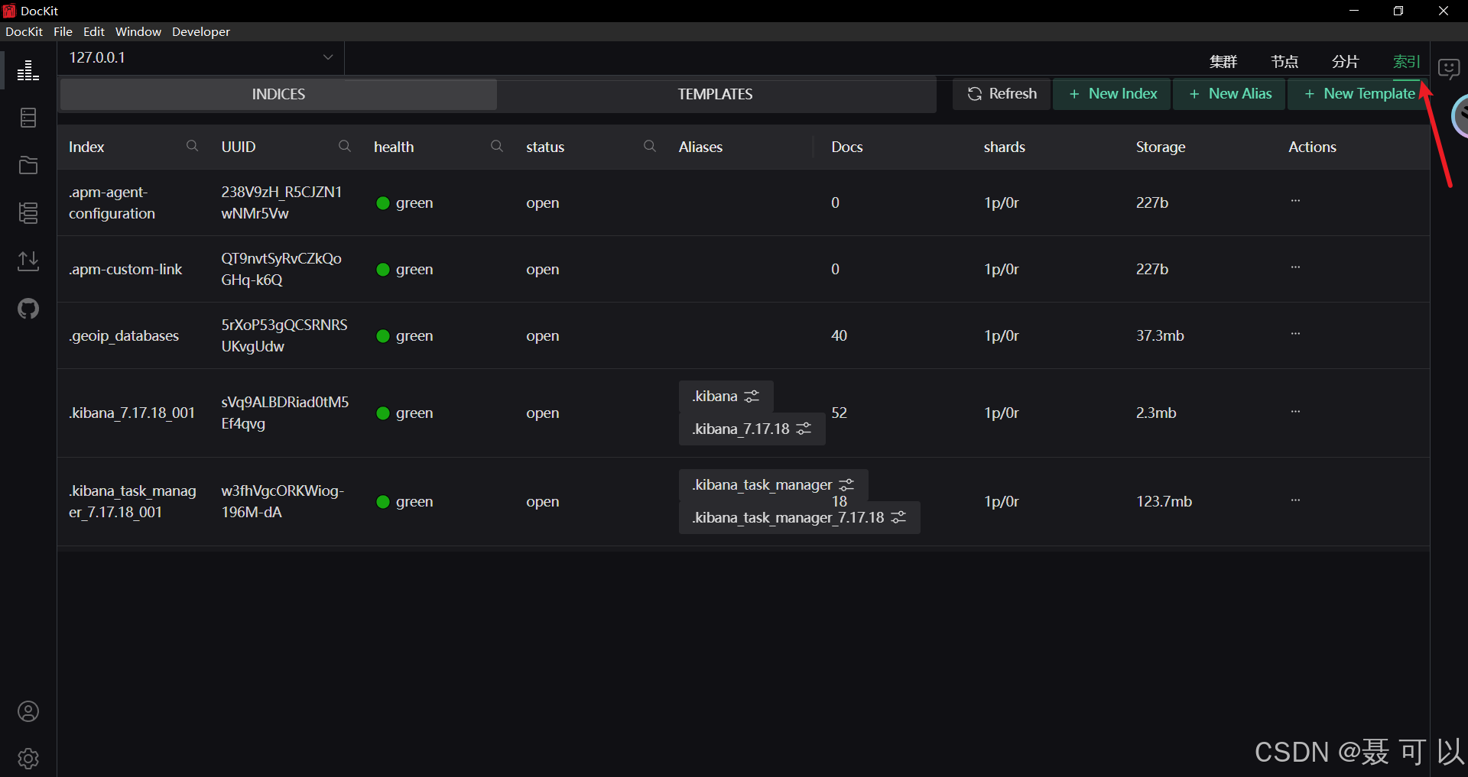The height and width of the screenshot is (777, 1468).
Task: Click the Refresh button
Action: 1002,94
